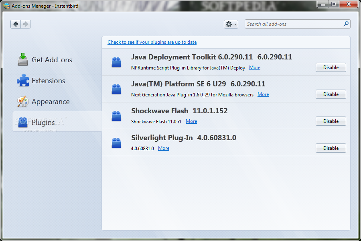Click Java(TM) Platform SE 6 plugin icon

pos(116,89)
